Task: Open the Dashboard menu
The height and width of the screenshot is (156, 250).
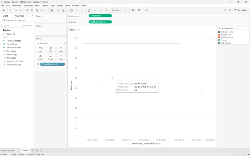Action: click(x=28, y=5)
